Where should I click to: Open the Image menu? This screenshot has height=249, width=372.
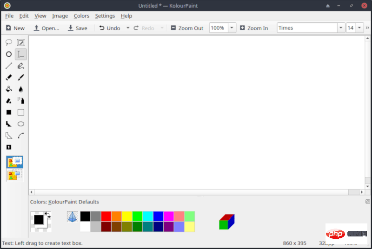pyautogui.click(x=60, y=16)
